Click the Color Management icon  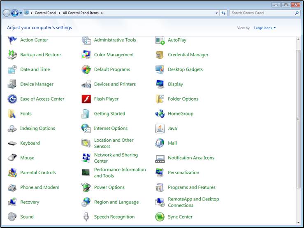(86, 55)
